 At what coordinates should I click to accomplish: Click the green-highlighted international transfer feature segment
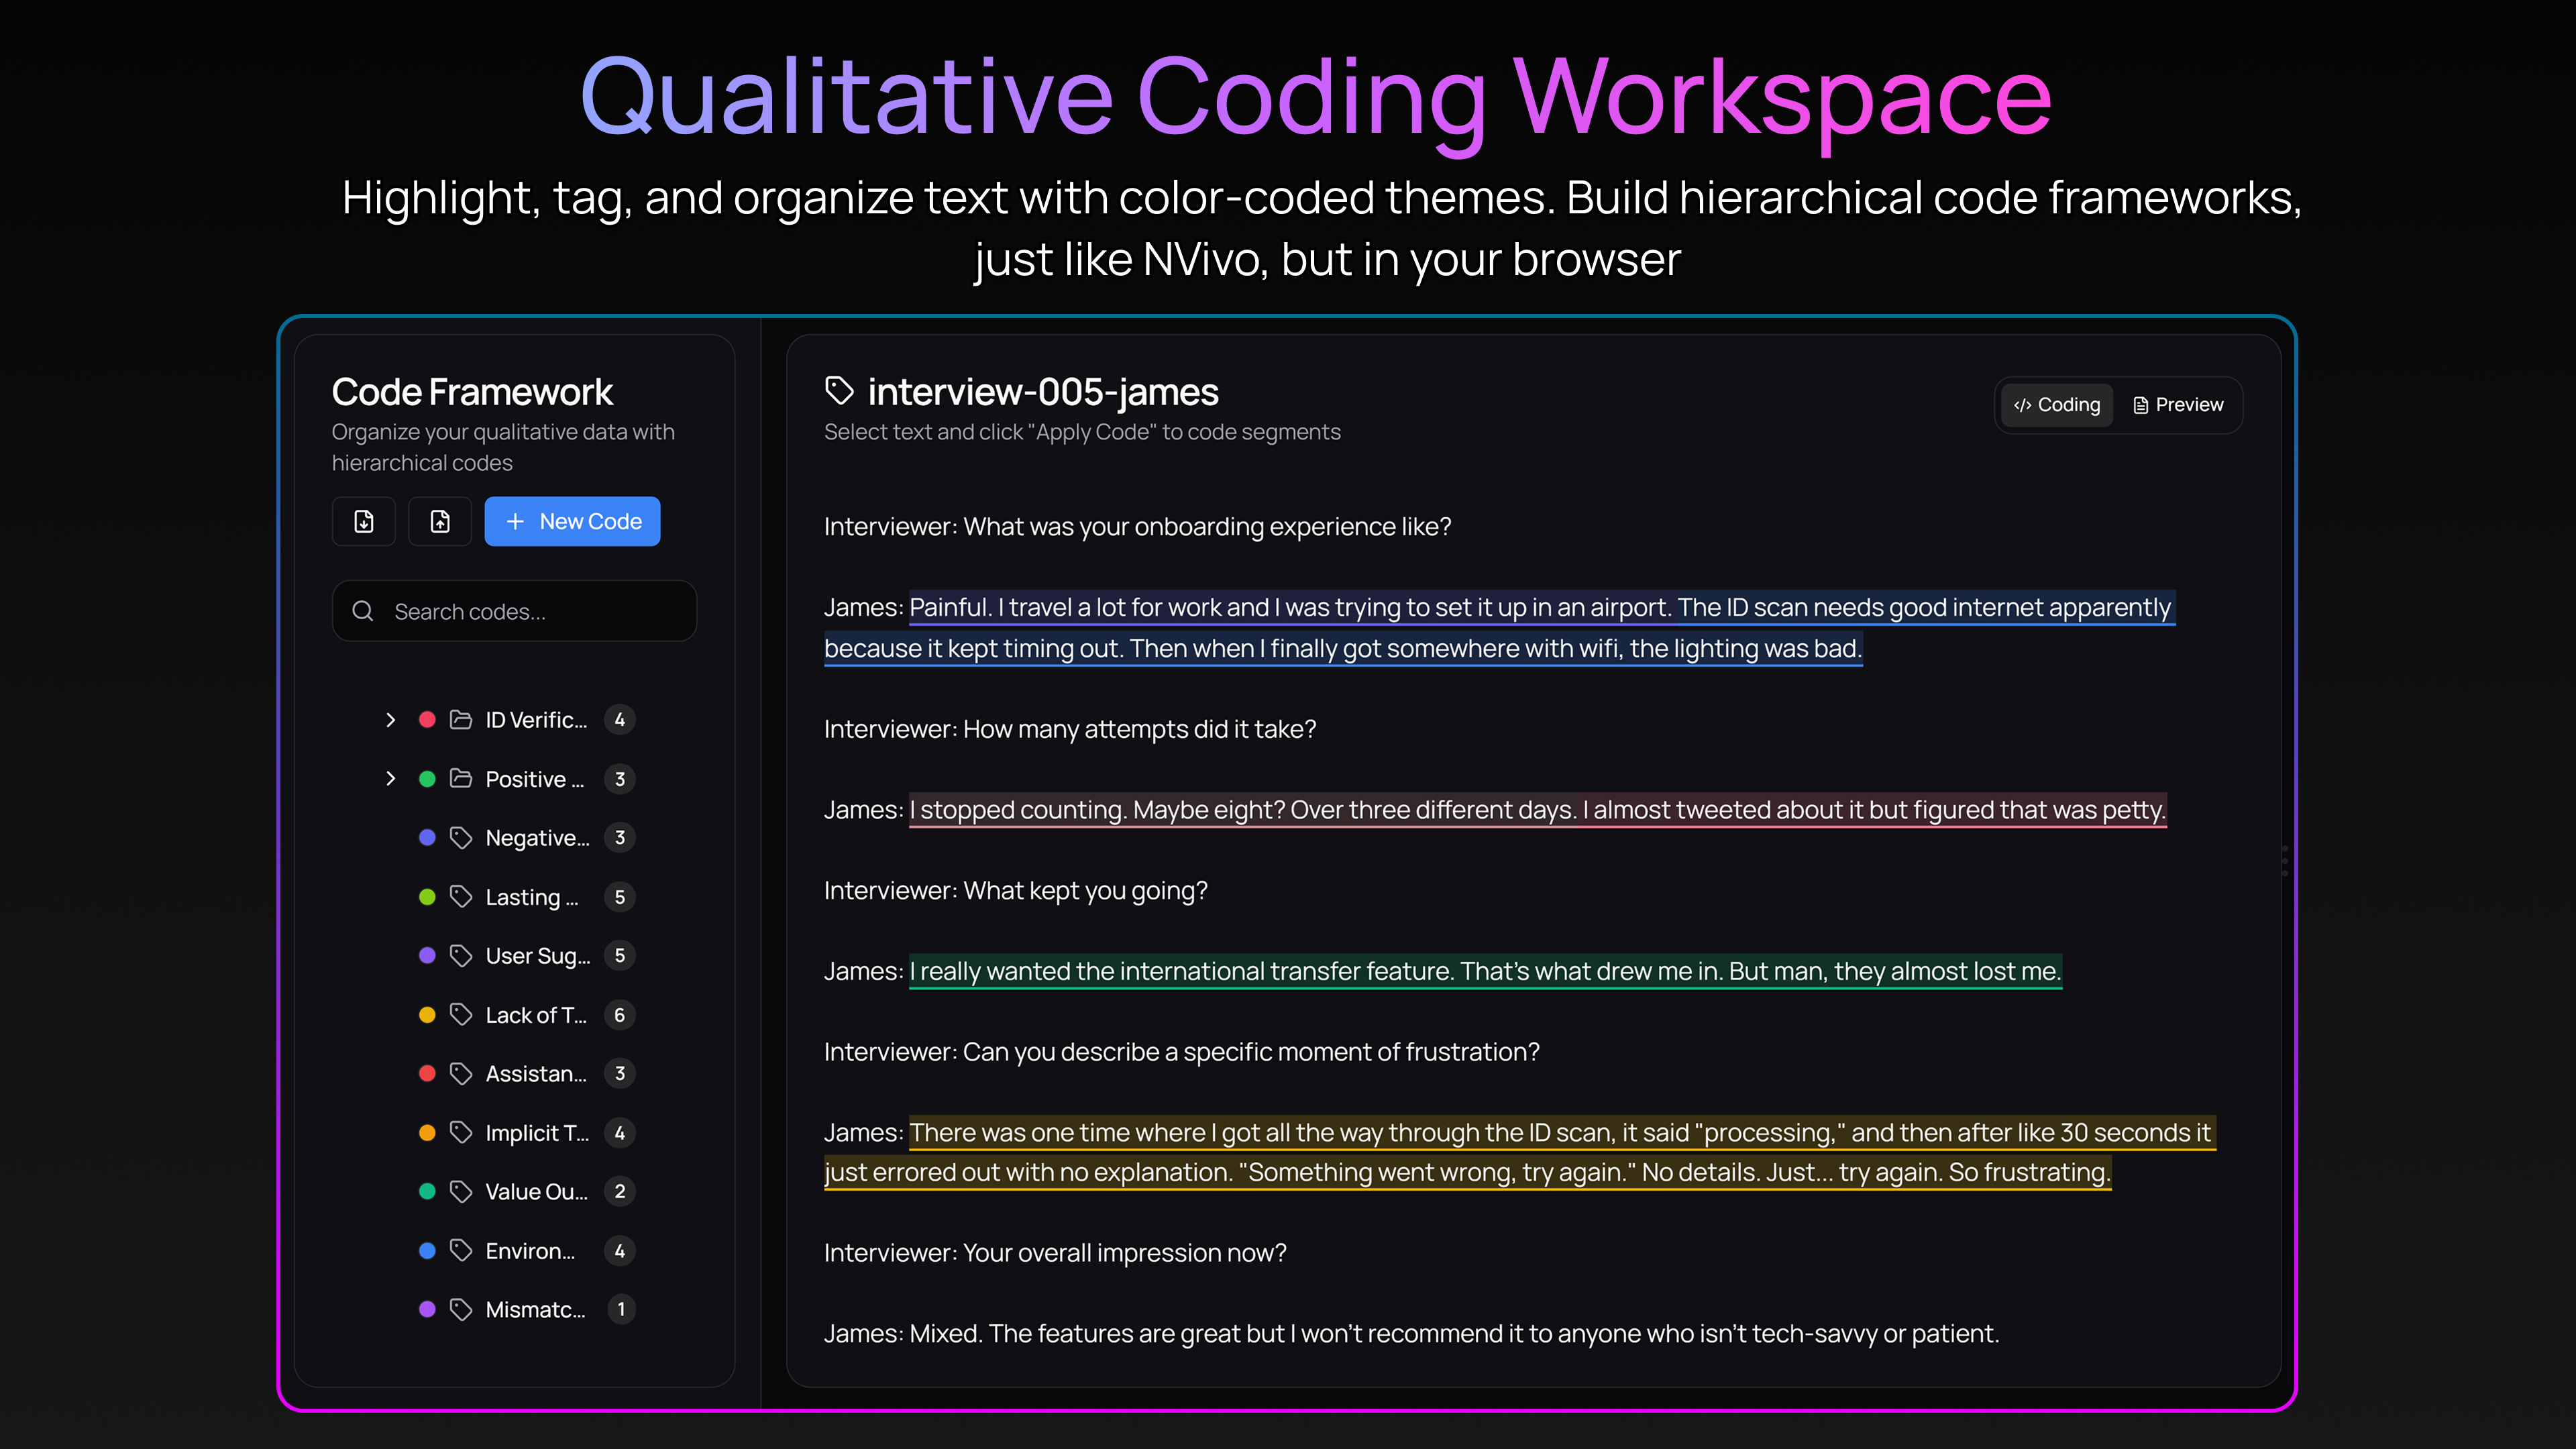click(x=1484, y=971)
